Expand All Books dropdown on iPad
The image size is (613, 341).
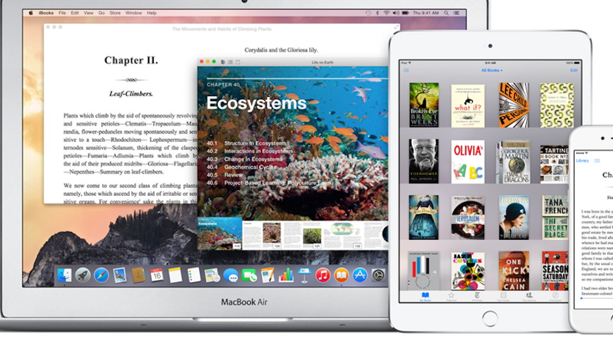[492, 70]
